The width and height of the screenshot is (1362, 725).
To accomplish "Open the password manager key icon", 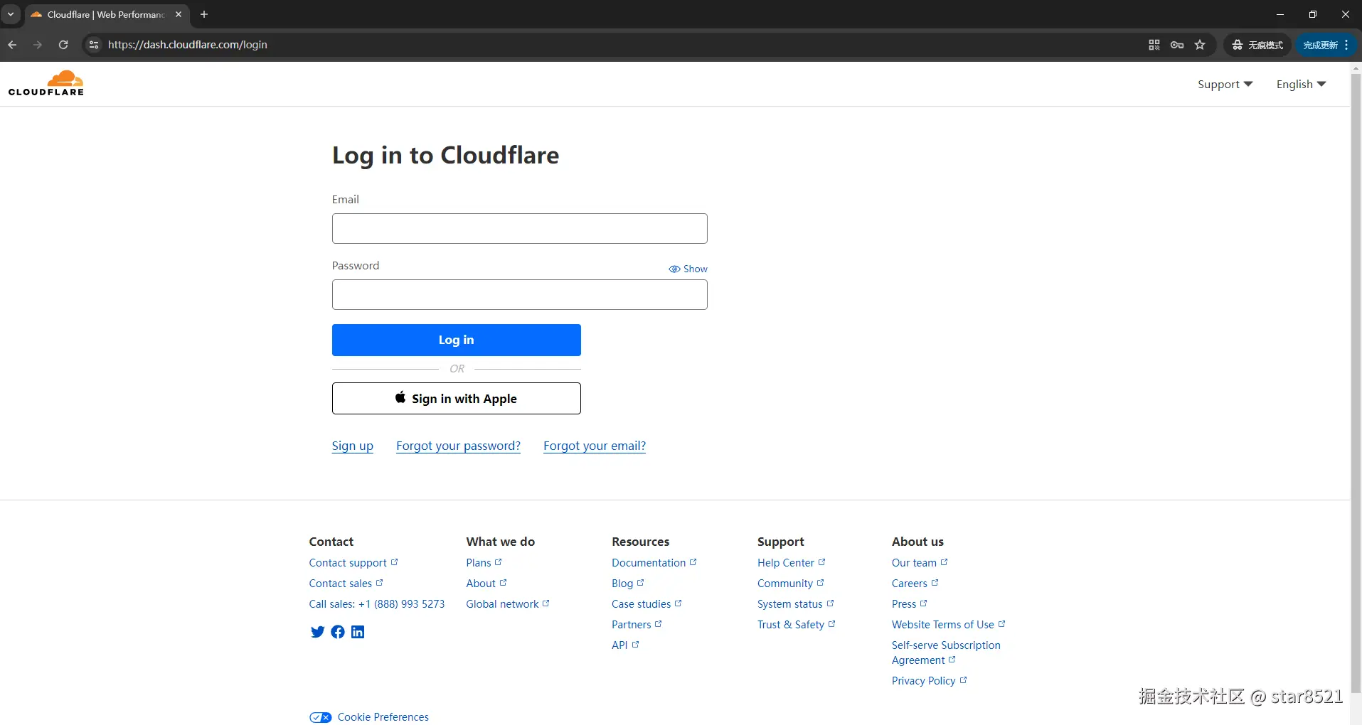I will pos(1177,45).
